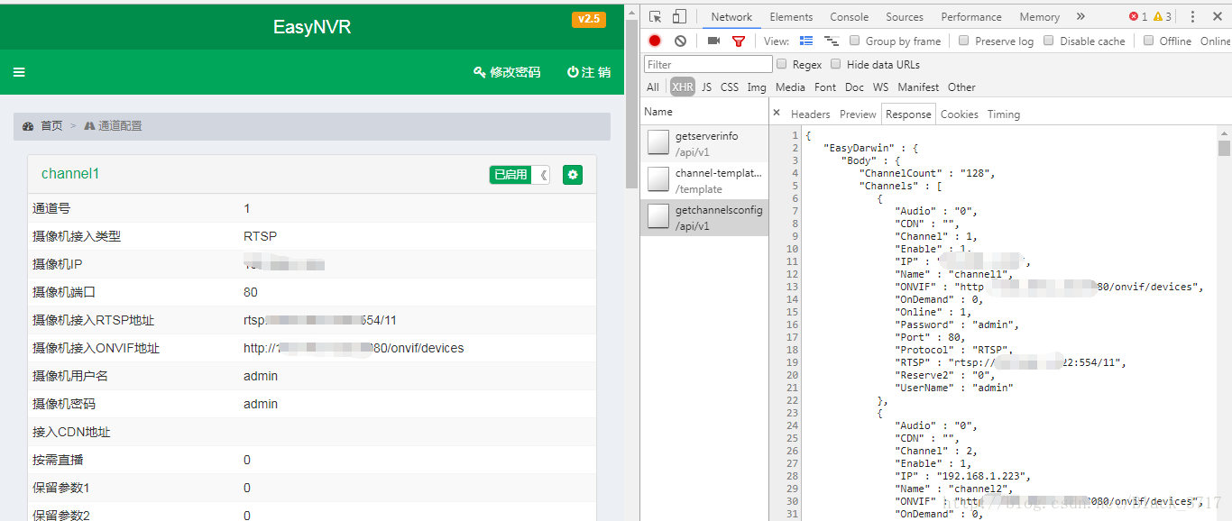Switch to the Sources tab
The image size is (1232, 521).
(905, 16)
